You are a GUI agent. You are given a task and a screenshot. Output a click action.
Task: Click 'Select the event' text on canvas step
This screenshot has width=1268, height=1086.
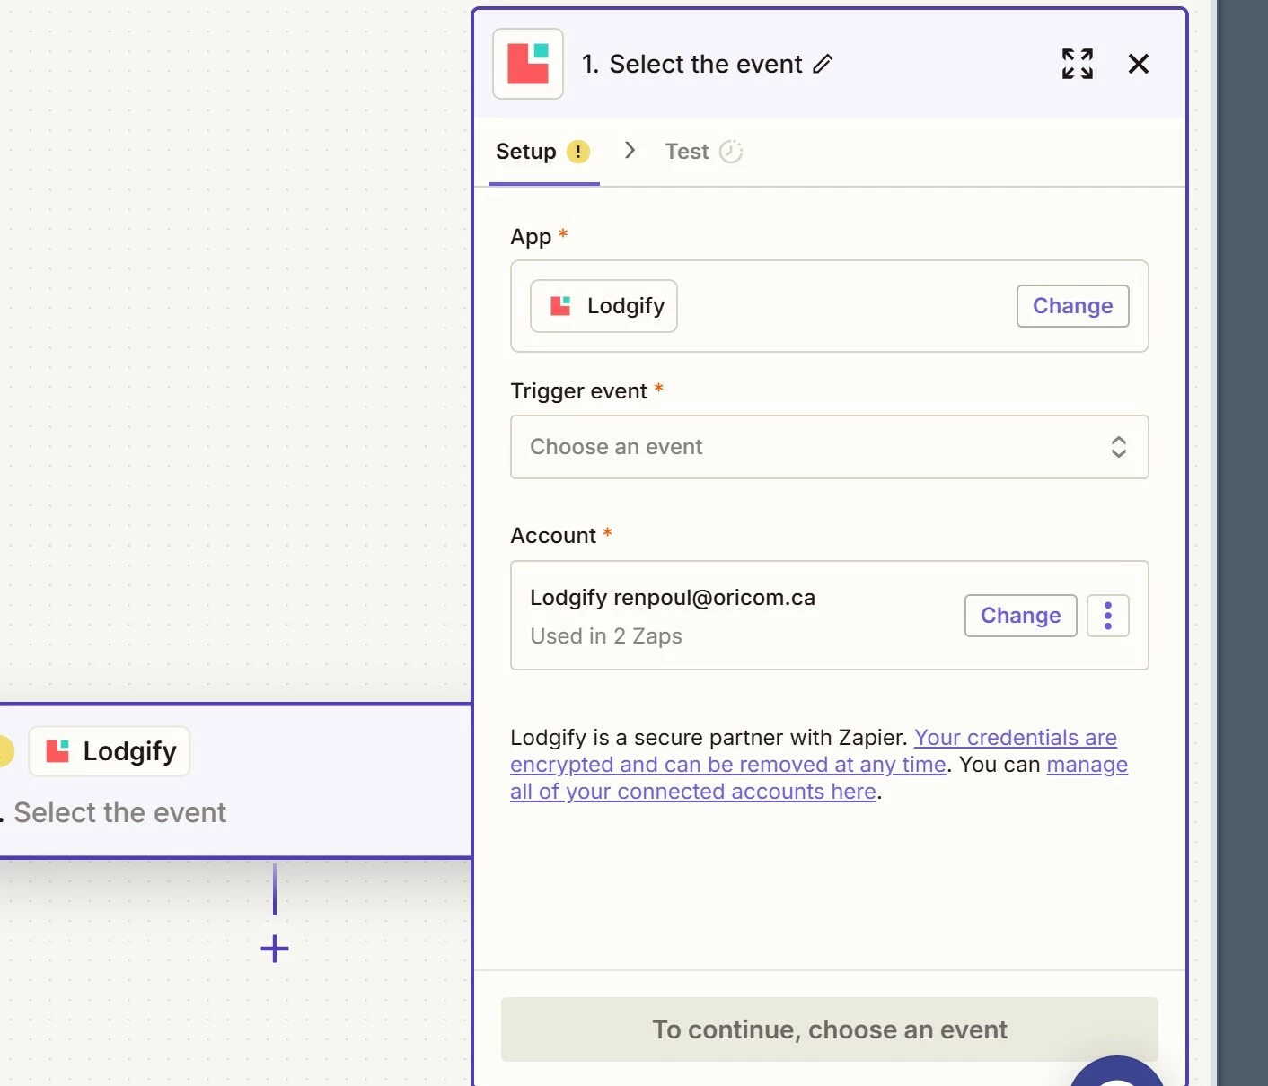[x=119, y=813]
